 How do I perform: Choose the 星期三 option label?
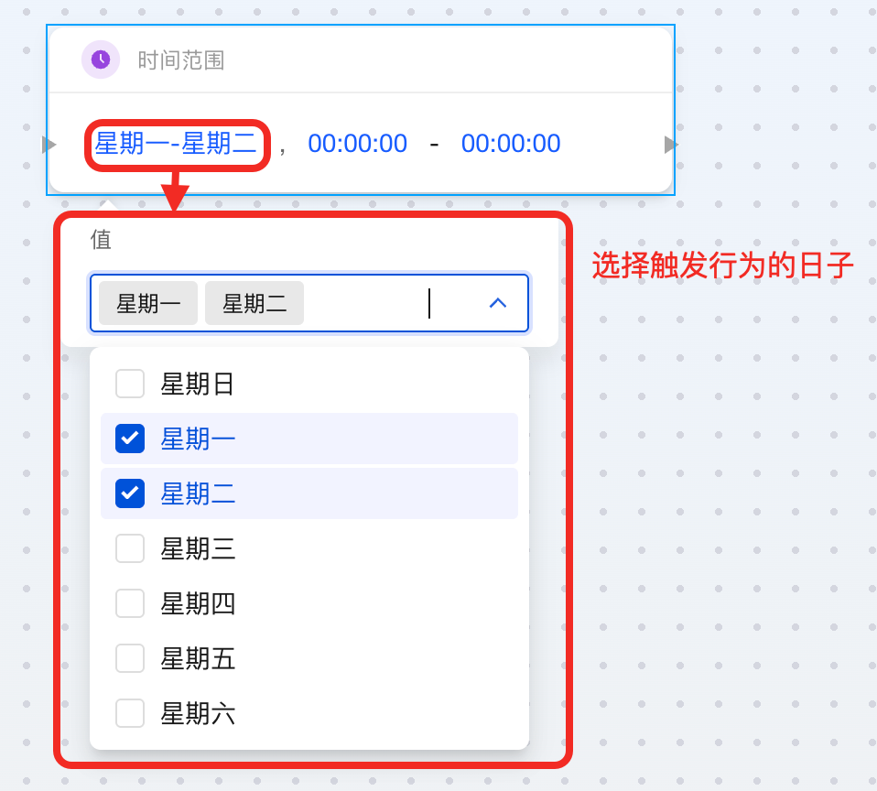[198, 548]
